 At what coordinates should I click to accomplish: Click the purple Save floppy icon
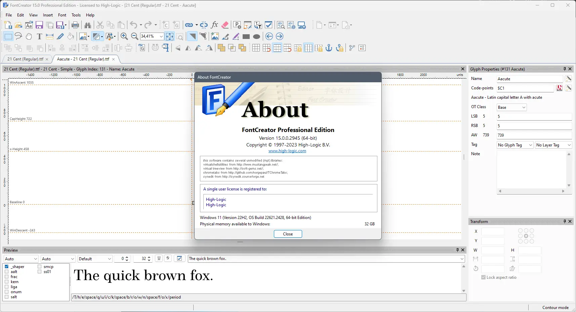click(x=39, y=25)
